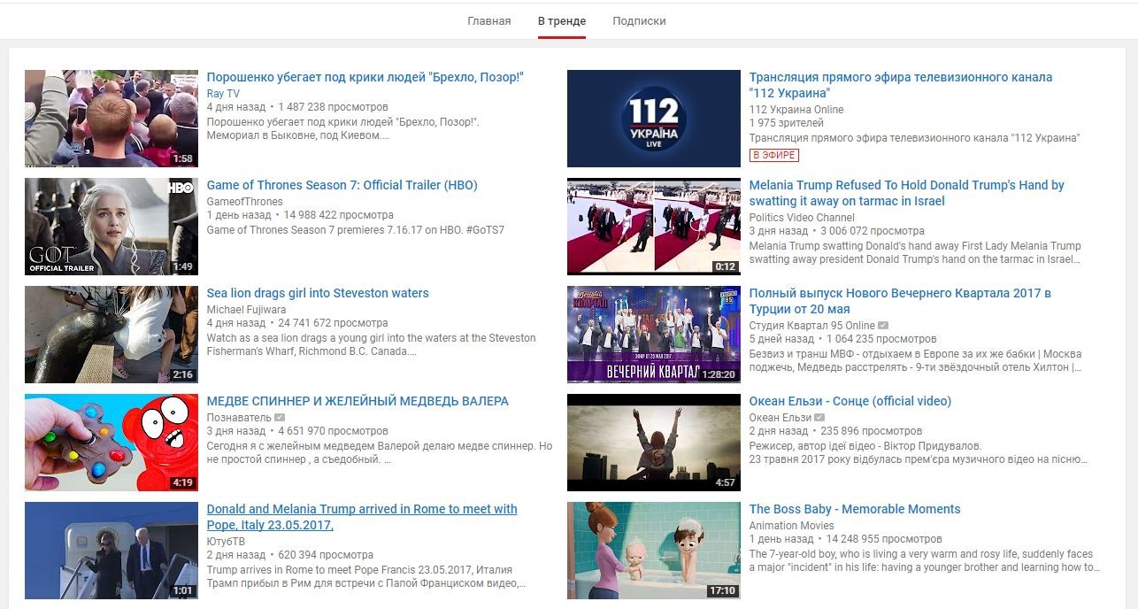
Task: Open "Melania Trump Refused To Hold Donald Trump's Hand" title
Action: point(907,193)
